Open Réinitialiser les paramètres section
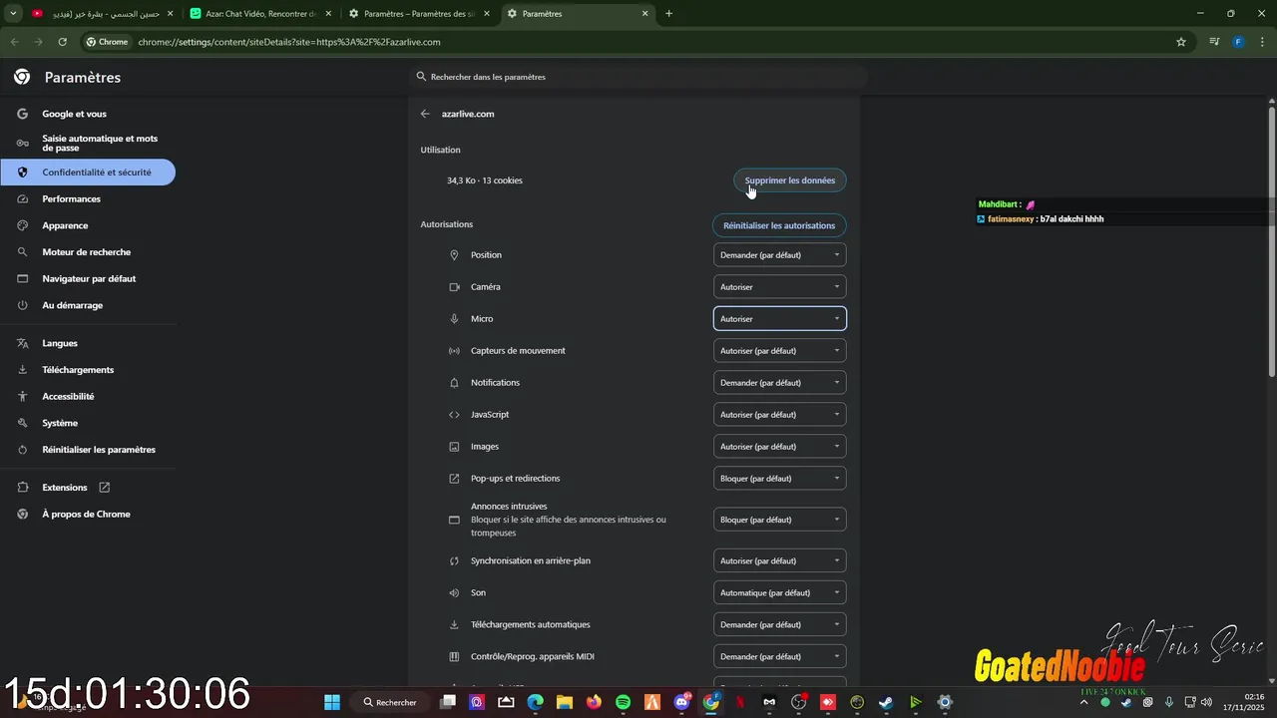Image resolution: width=1277 pixels, height=718 pixels. point(88,450)
